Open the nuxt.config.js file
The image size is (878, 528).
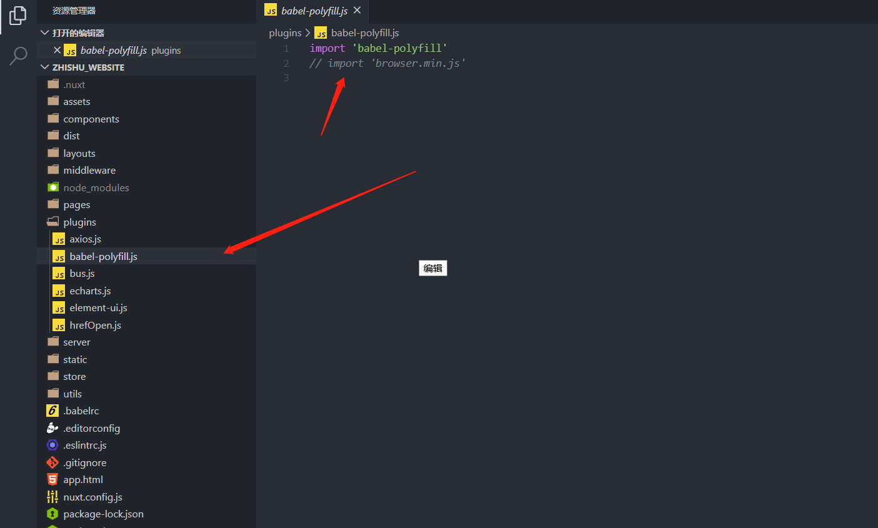[146, 497]
